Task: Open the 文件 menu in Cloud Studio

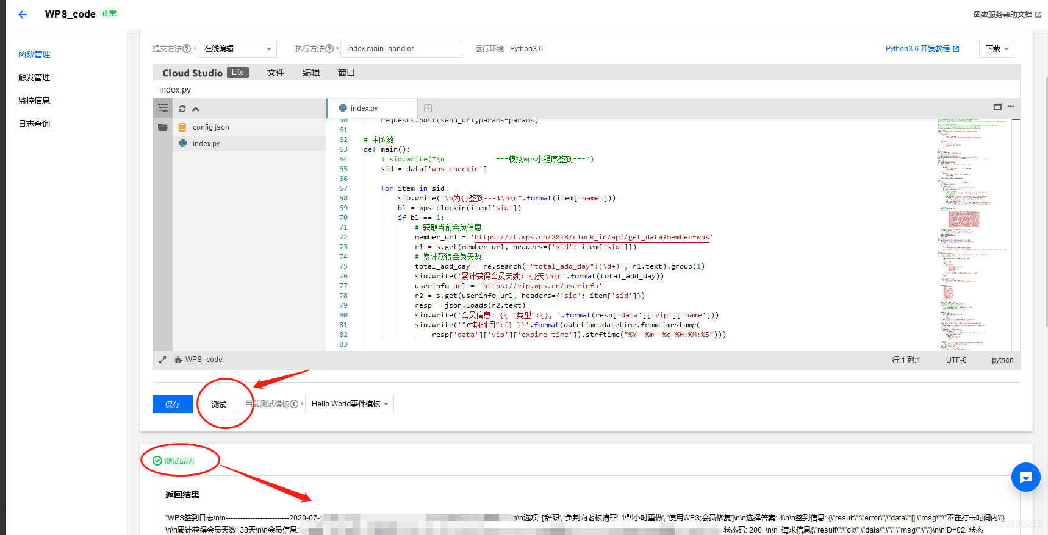Action: click(x=276, y=73)
